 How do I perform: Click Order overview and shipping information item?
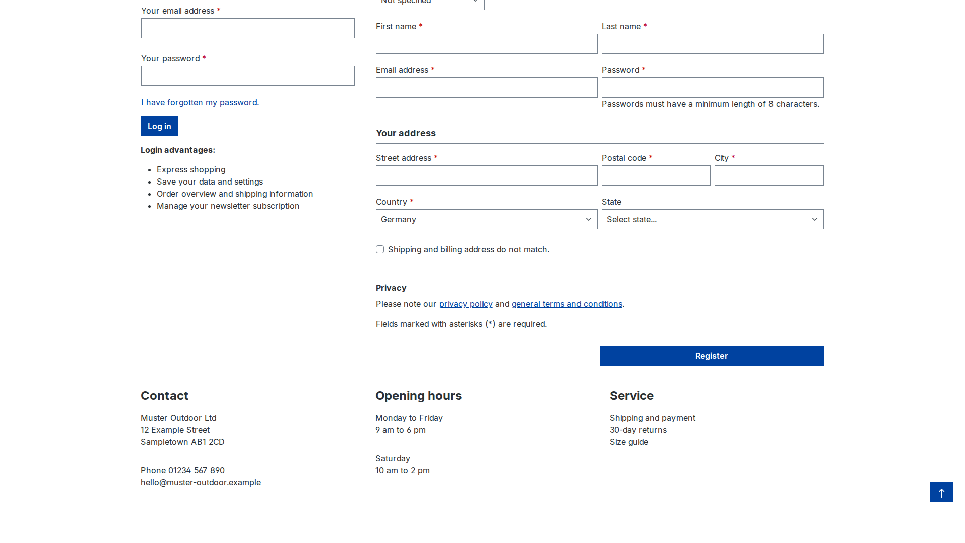(235, 194)
